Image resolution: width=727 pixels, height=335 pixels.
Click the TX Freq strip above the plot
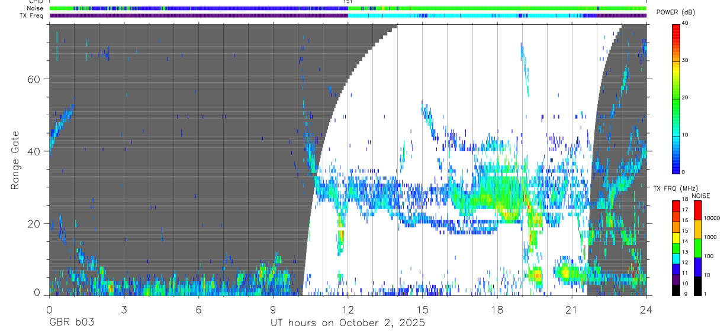pyautogui.click(x=348, y=16)
